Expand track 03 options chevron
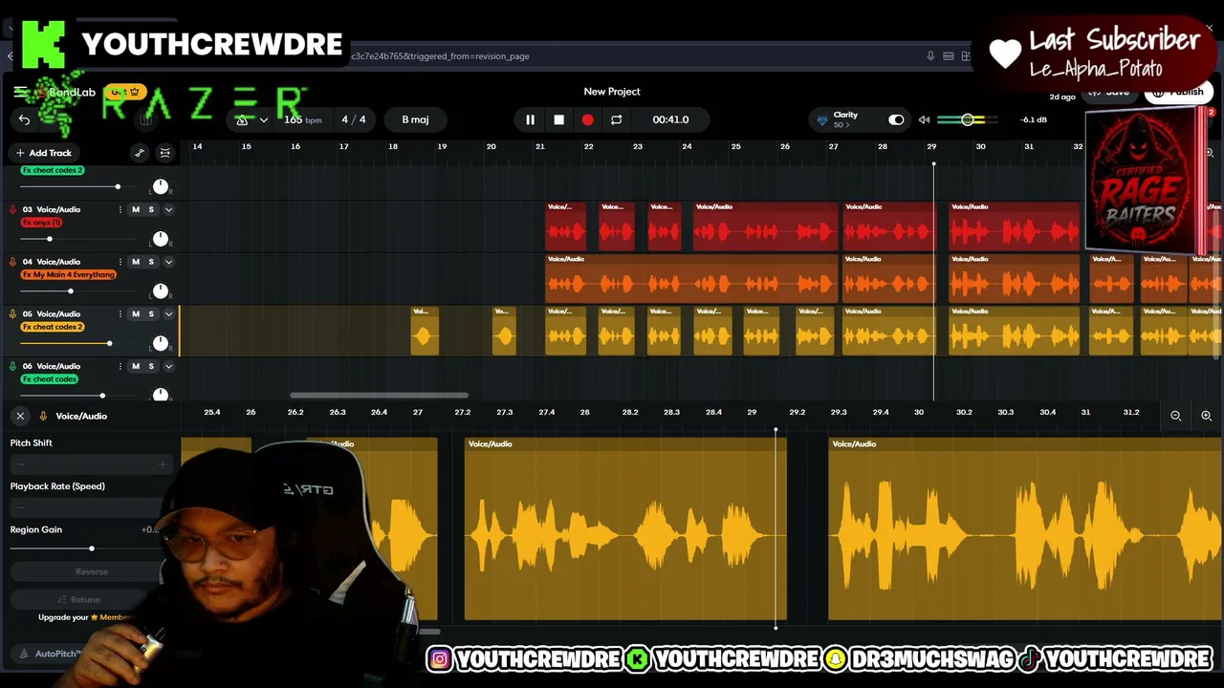 pos(168,209)
